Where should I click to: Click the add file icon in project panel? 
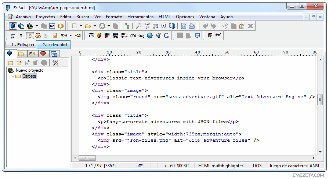28,63
